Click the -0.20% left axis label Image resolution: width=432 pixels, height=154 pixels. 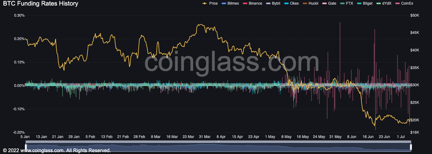pyautogui.click(x=19, y=132)
